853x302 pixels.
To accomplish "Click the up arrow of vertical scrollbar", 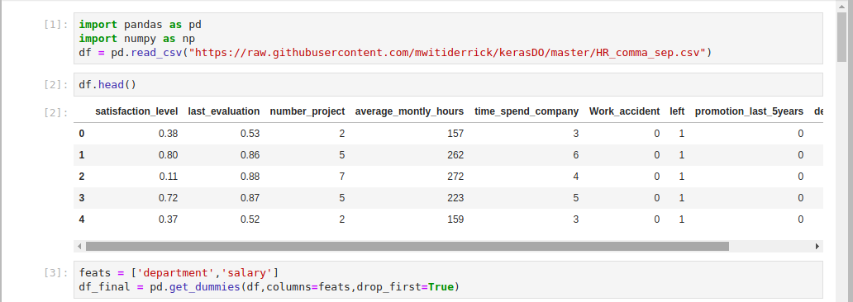I will (x=841, y=6).
